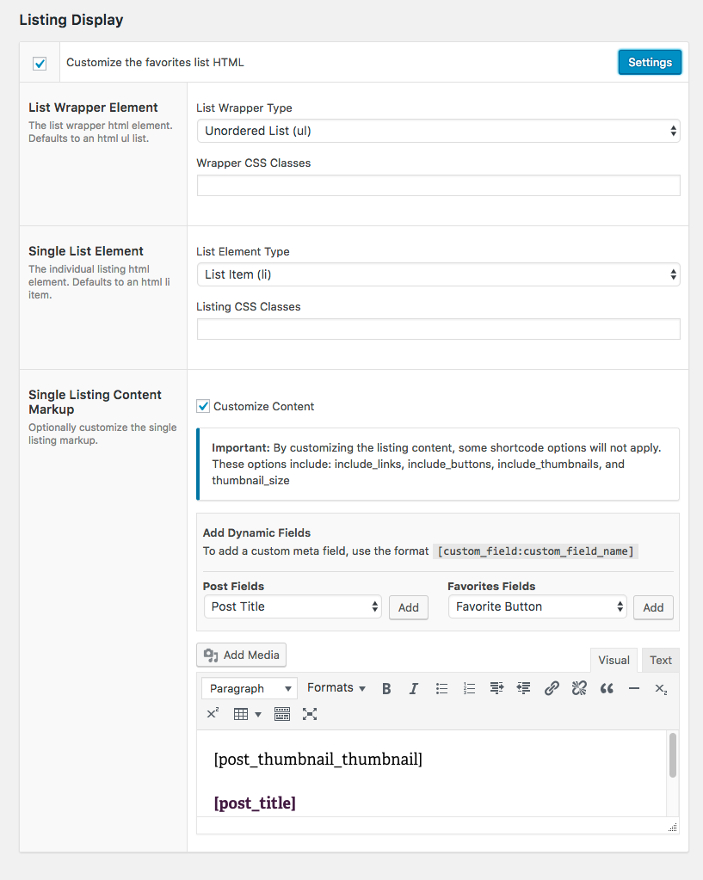Switch to the Text editor tab
The width and height of the screenshot is (703, 880).
coord(660,660)
